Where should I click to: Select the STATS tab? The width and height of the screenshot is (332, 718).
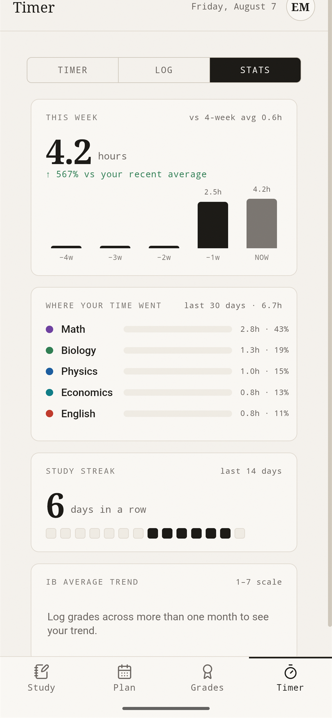(255, 70)
